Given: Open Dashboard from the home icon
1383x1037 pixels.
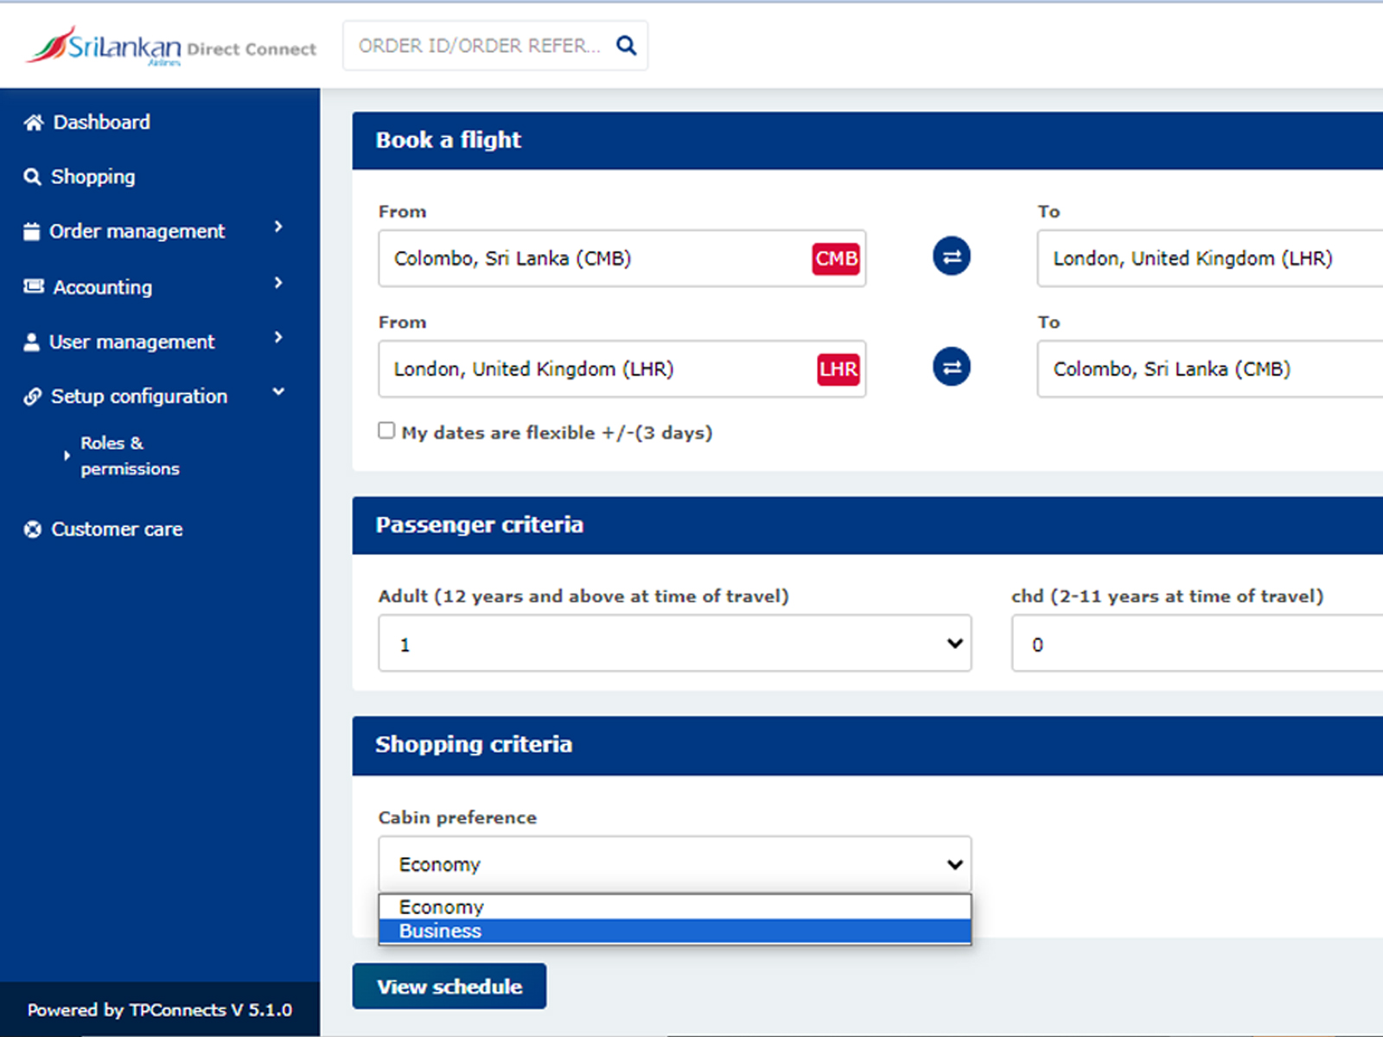Looking at the screenshot, I should click(x=34, y=123).
